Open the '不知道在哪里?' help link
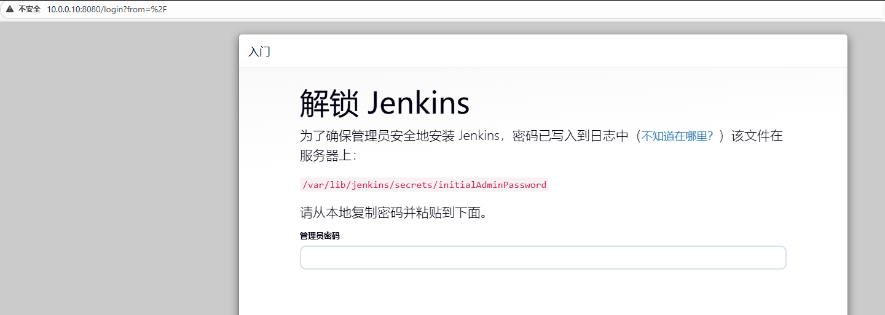This screenshot has height=315, width=885. [677, 136]
